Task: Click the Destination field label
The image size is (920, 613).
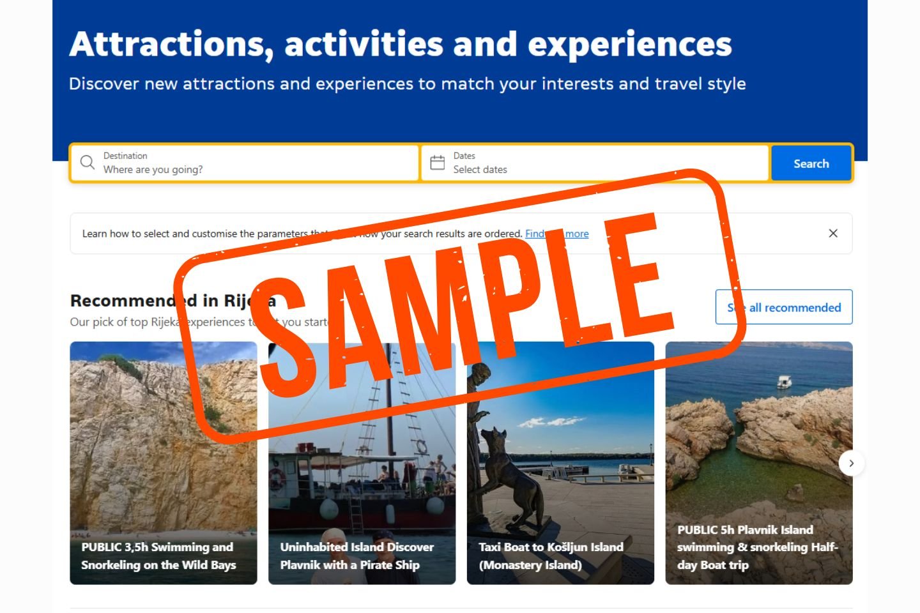Action: point(125,156)
